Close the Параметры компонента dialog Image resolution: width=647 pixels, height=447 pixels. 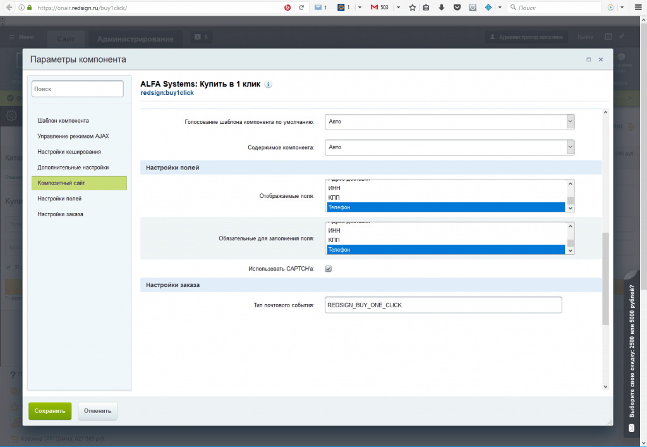point(601,59)
